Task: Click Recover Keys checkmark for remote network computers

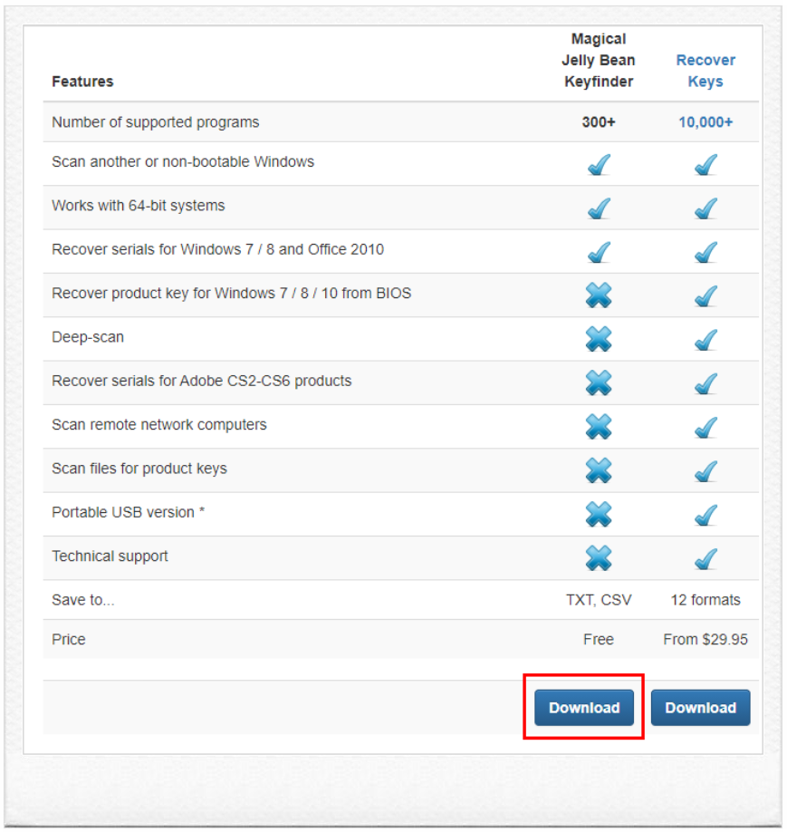Action: point(705,428)
